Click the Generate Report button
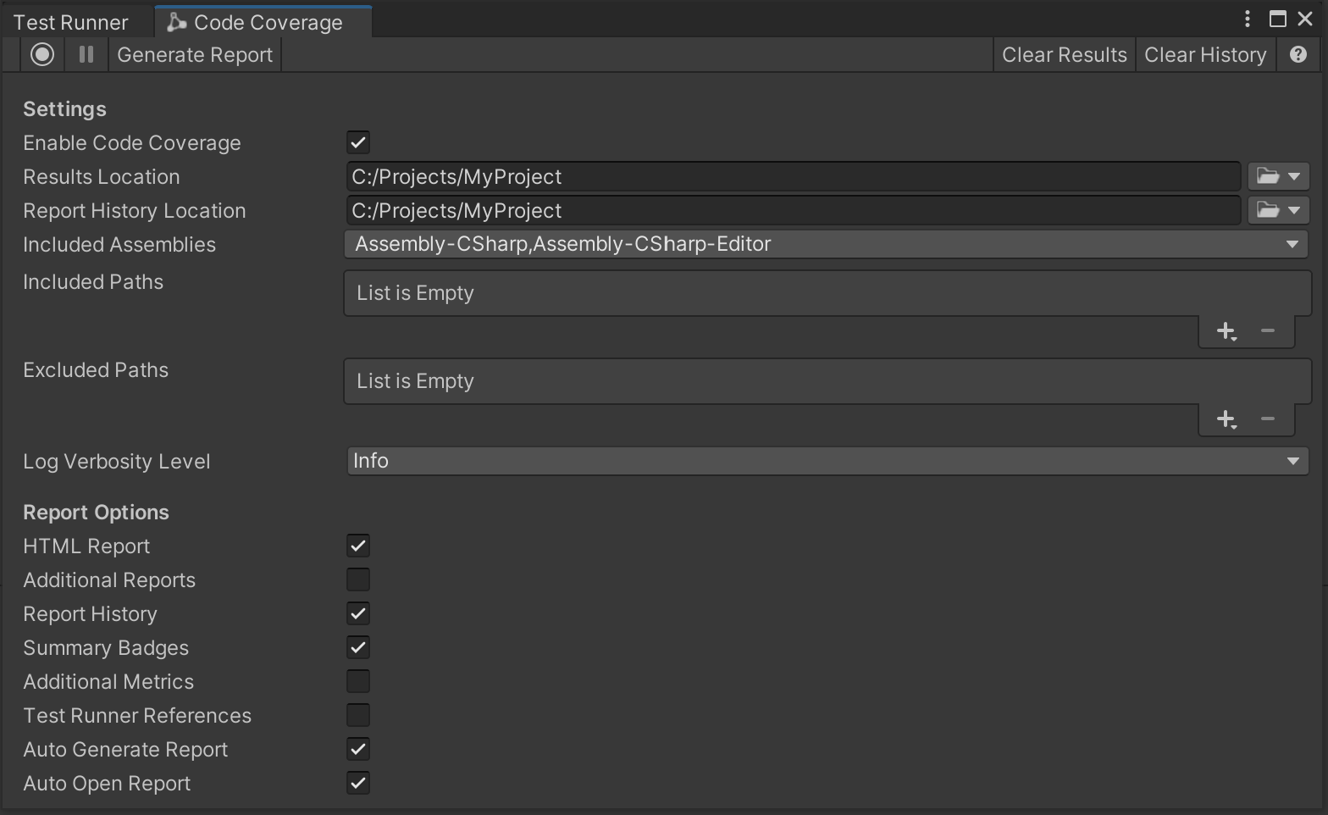 [x=195, y=55]
